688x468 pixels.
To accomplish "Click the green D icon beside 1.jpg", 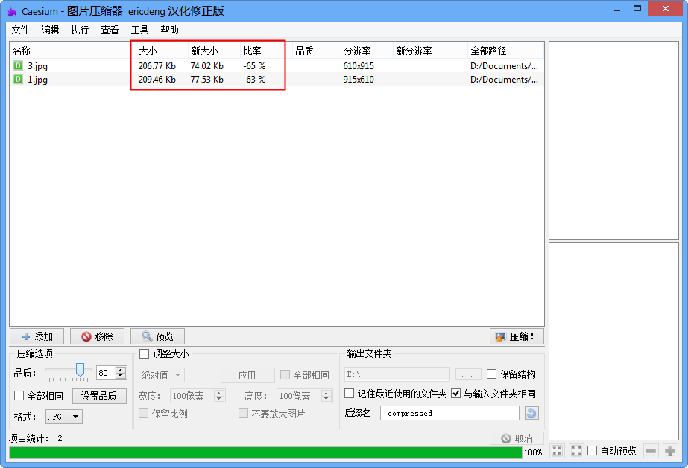I will click(18, 80).
